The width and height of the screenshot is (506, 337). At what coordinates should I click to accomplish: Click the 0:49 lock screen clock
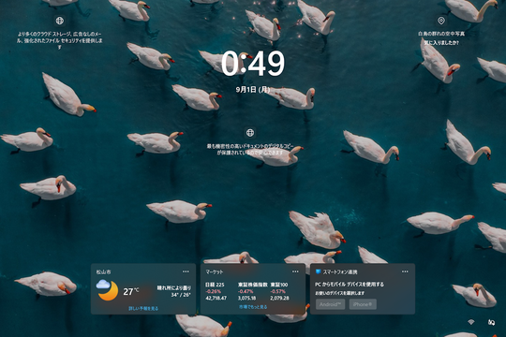[253, 64]
